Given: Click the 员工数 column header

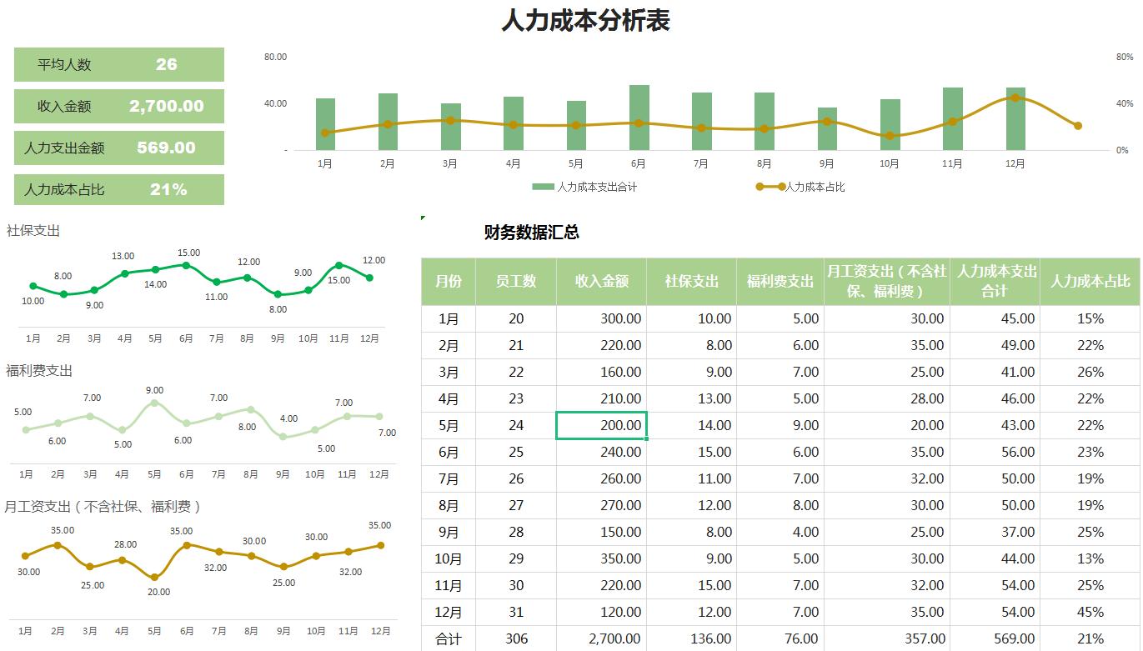Looking at the screenshot, I should click(515, 281).
